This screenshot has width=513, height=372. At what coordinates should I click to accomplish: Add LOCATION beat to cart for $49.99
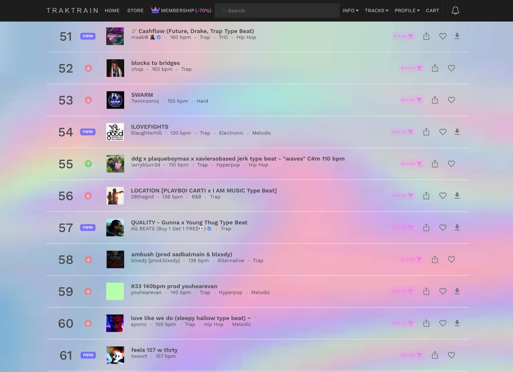(403, 195)
